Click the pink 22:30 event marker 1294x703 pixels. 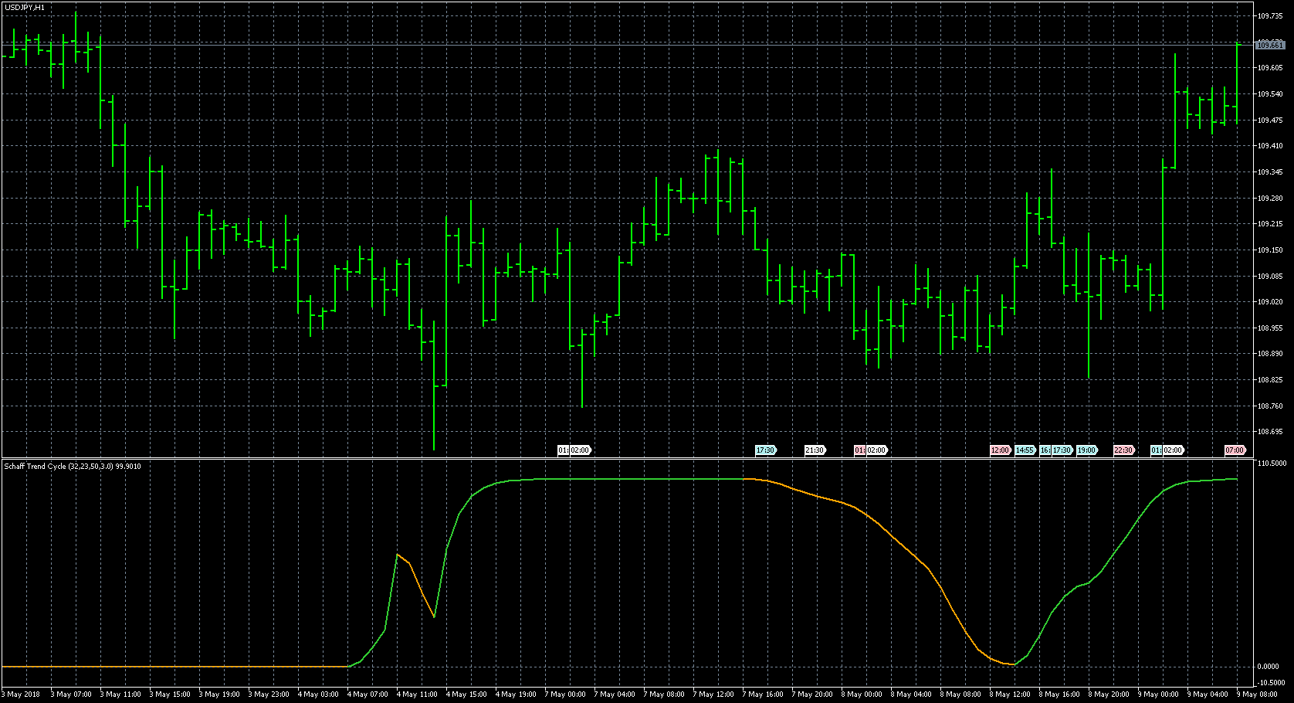pyautogui.click(x=1123, y=450)
